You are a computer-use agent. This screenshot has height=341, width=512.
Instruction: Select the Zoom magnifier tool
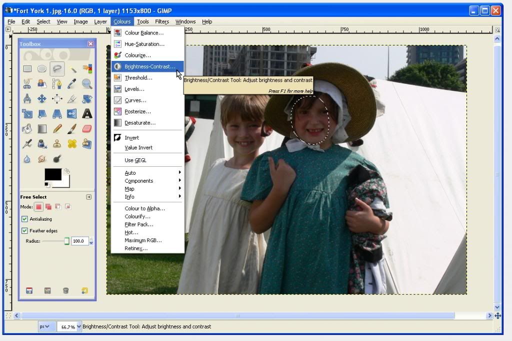click(87, 84)
